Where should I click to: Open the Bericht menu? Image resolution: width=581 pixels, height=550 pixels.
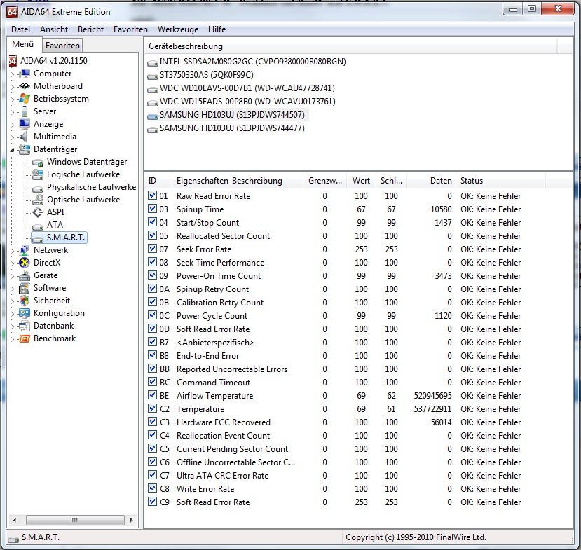91,29
